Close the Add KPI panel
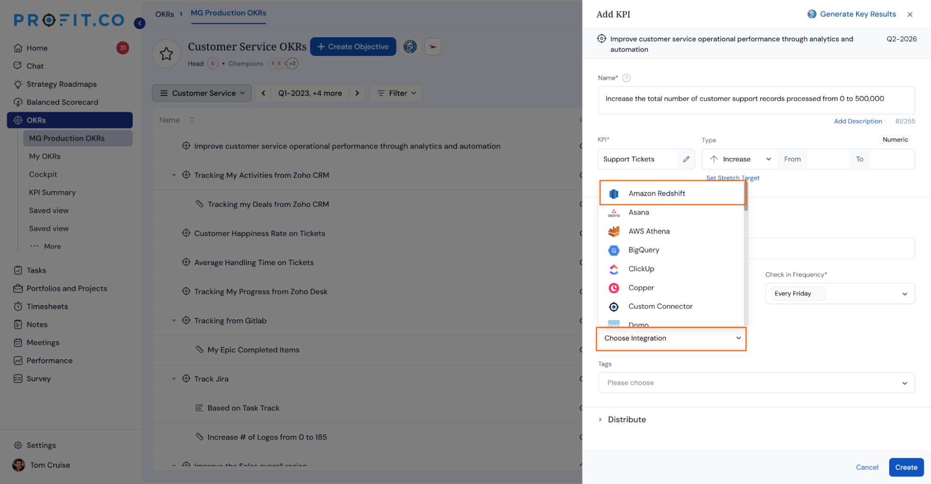This screenshot has width=931, height=484. tap(910, 14)
